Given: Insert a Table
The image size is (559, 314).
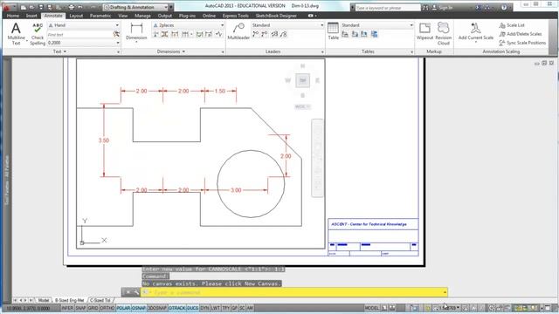Looking at the screenshot, I should click(333, 31).
